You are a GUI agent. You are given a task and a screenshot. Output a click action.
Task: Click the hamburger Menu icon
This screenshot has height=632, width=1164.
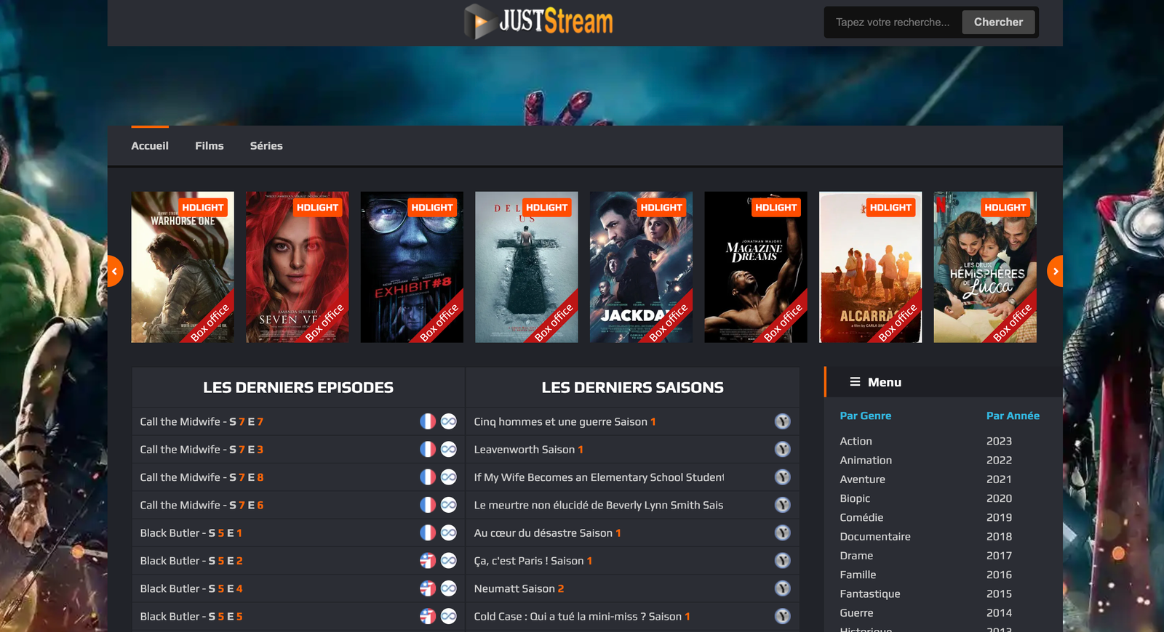(x=855, y=382)
